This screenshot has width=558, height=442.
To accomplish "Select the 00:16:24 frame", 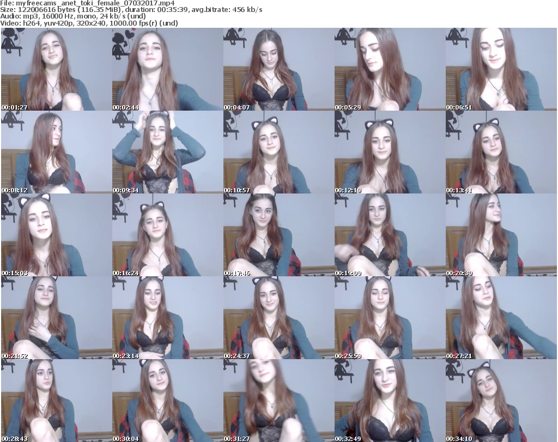I will 168,235.
